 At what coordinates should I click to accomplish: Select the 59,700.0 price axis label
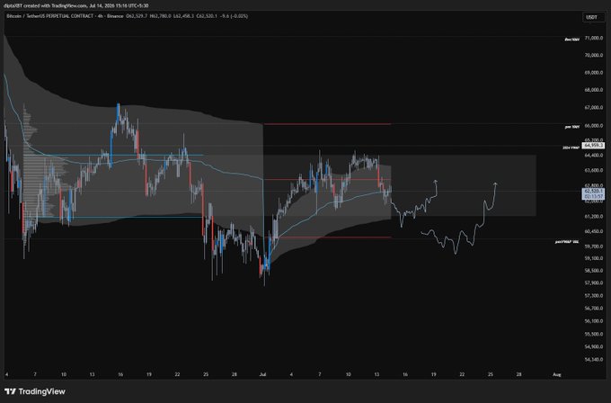[x=593, y=246]
